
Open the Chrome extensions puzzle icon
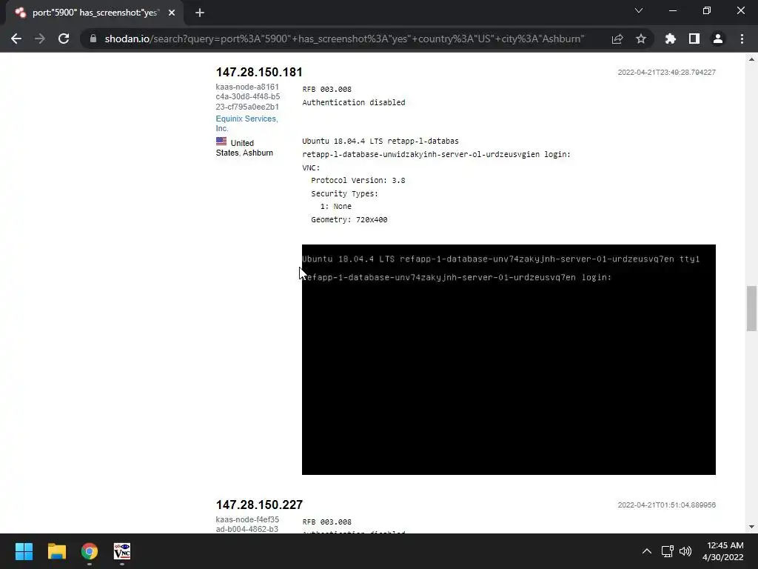671,39
